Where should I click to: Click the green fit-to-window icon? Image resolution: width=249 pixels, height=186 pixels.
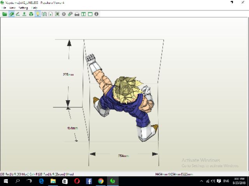(x=57, y=14)
